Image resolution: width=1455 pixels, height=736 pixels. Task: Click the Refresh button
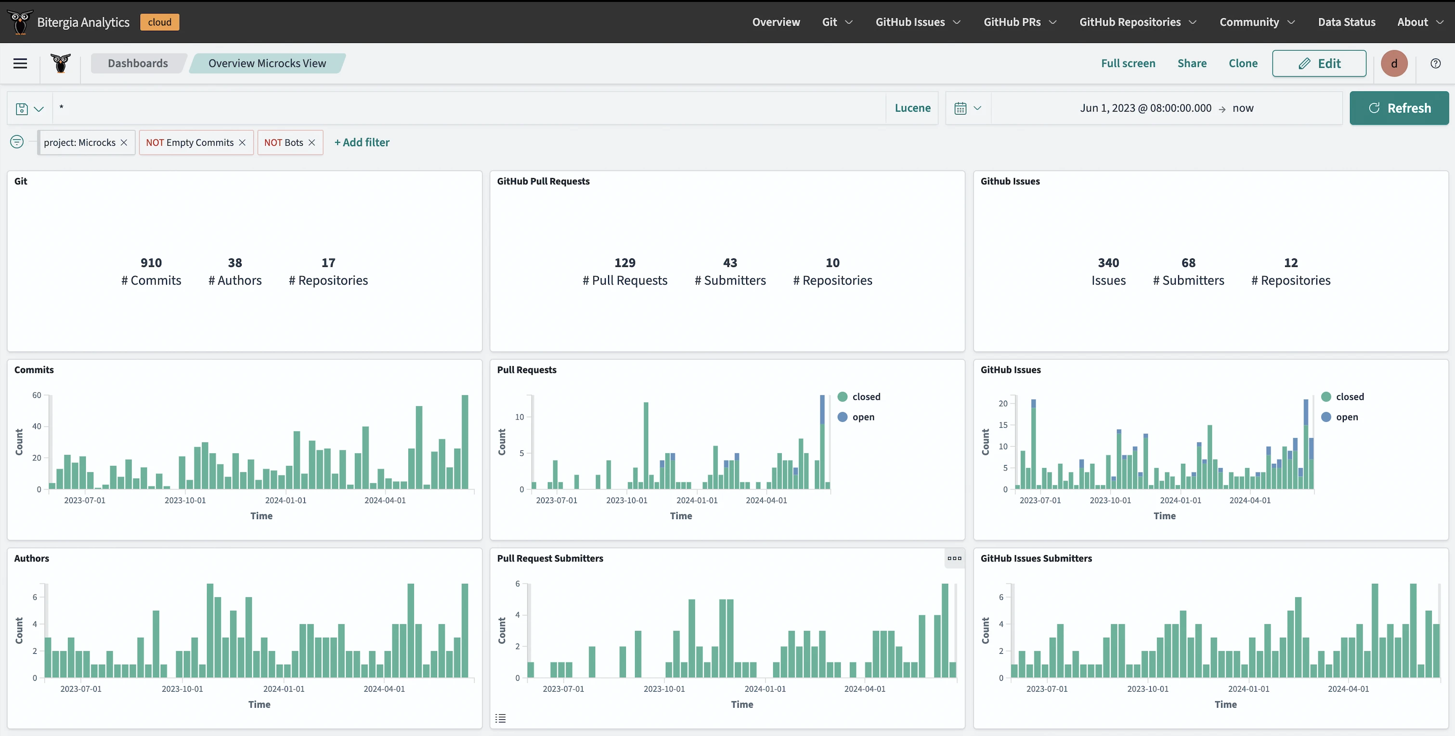pyautogui.click(x=1399, y=108)
